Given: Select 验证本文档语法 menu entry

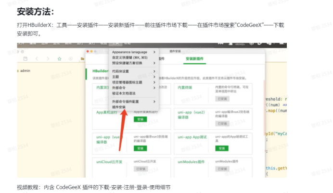Looking at the screenshot, I should (134, 93).
